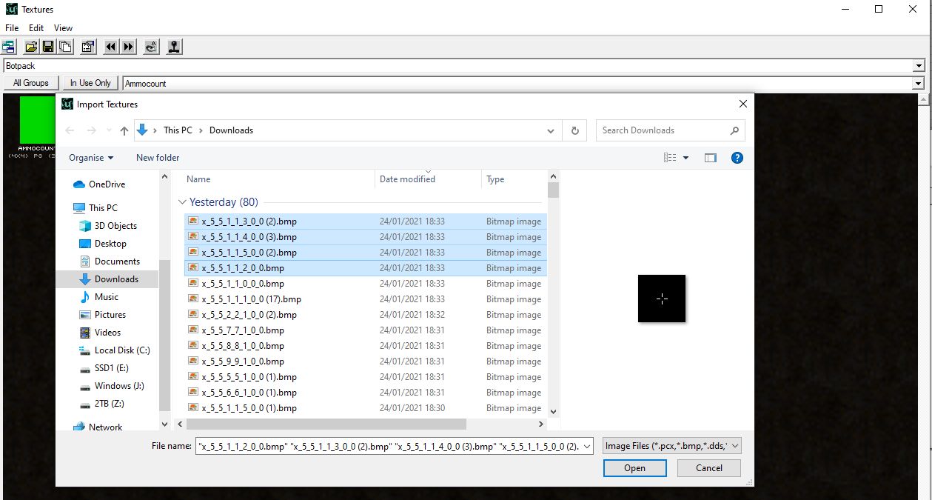Open the Edit menu
The height and width of the screenshot is (500, 932).
tap(36, 28)
